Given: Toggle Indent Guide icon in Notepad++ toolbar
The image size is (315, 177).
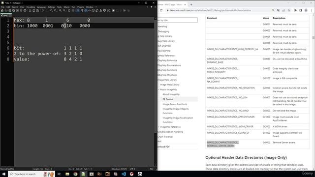Looking at the screenshot, I should [86, 11].
